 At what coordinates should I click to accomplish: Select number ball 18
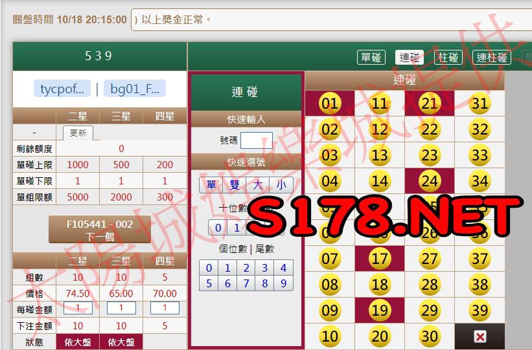(x=379, y=284)
